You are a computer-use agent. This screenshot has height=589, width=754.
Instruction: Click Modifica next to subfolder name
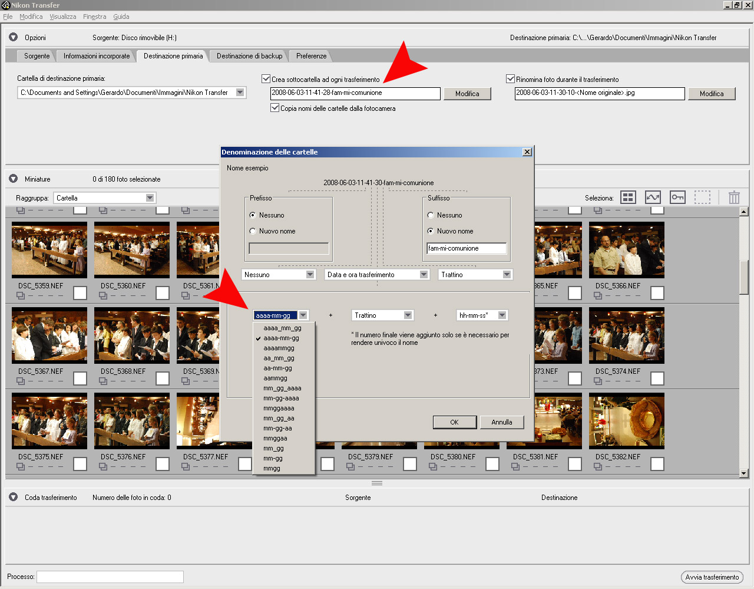click(467, 94)
